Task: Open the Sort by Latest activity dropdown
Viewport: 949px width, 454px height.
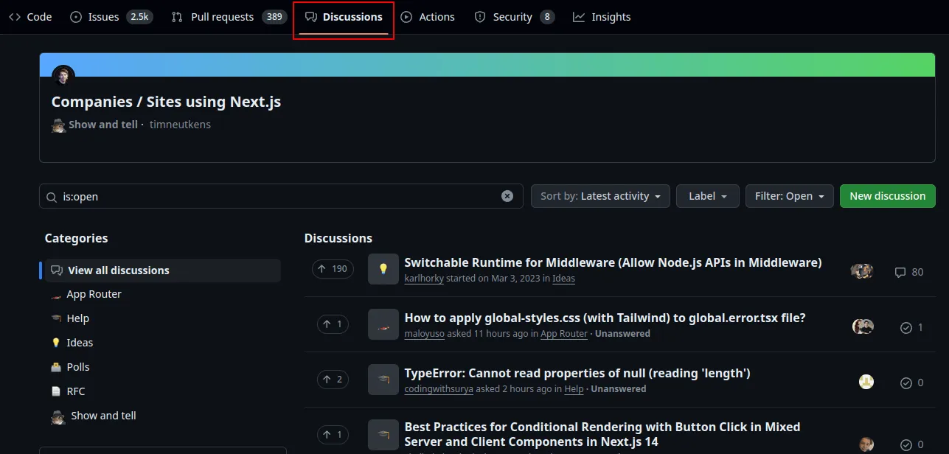Action: (599, 195)
